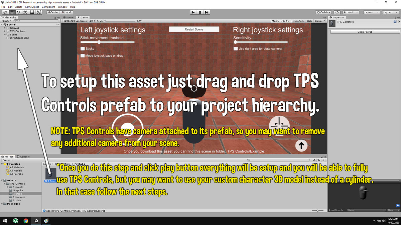
Task: Select the Scale tool
Action: click(x=25, y=12)
